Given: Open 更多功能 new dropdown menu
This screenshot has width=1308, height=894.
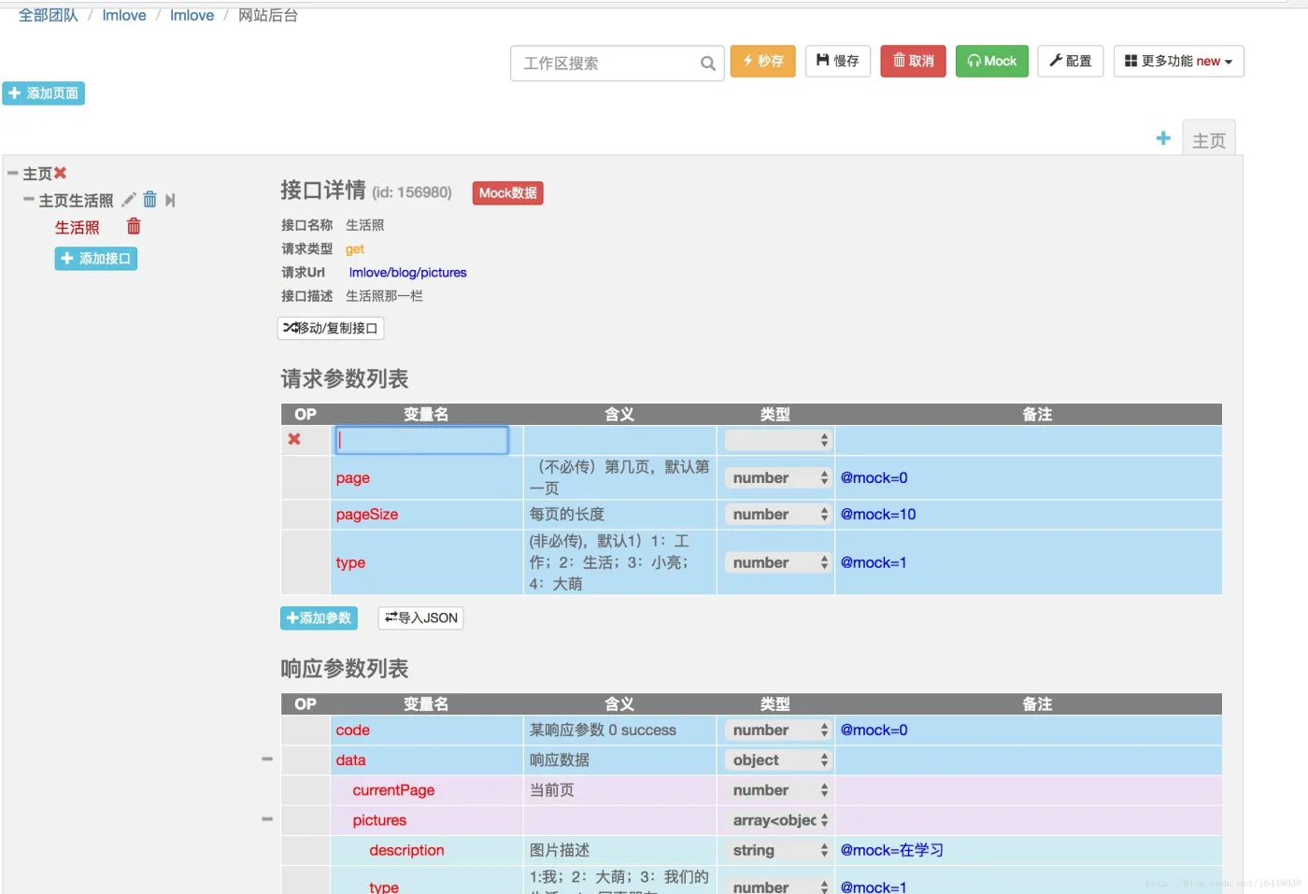Looking at the screenshot, I should pyautogui.click(x=1178, y=61).
